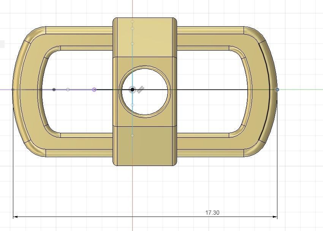Select the black origin point at the center
323x231 pixels.
[133, 89]
